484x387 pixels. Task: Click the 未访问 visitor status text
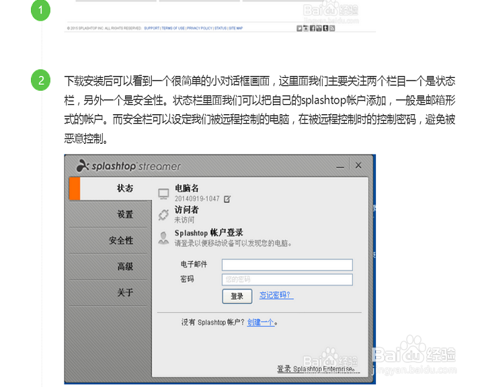pos(184,220)
